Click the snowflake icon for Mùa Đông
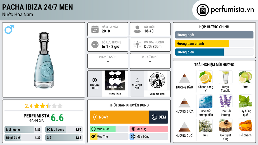258x145 pixels. pyautogui.click(x=133, y=137)
